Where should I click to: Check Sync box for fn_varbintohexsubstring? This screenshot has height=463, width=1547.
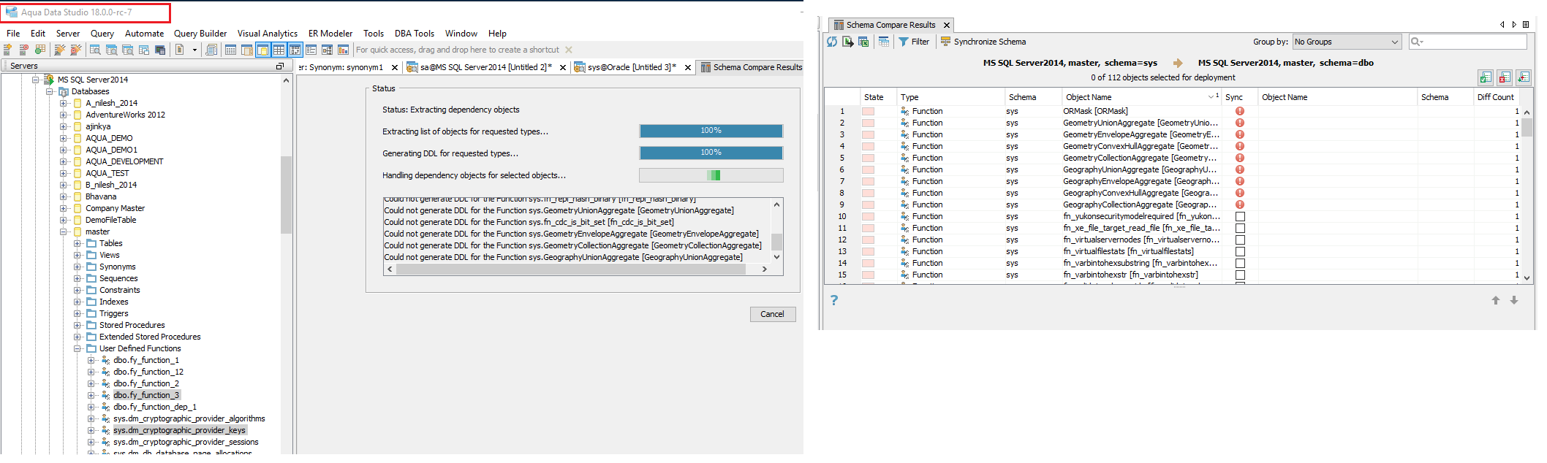click(x=1240, y=263)
